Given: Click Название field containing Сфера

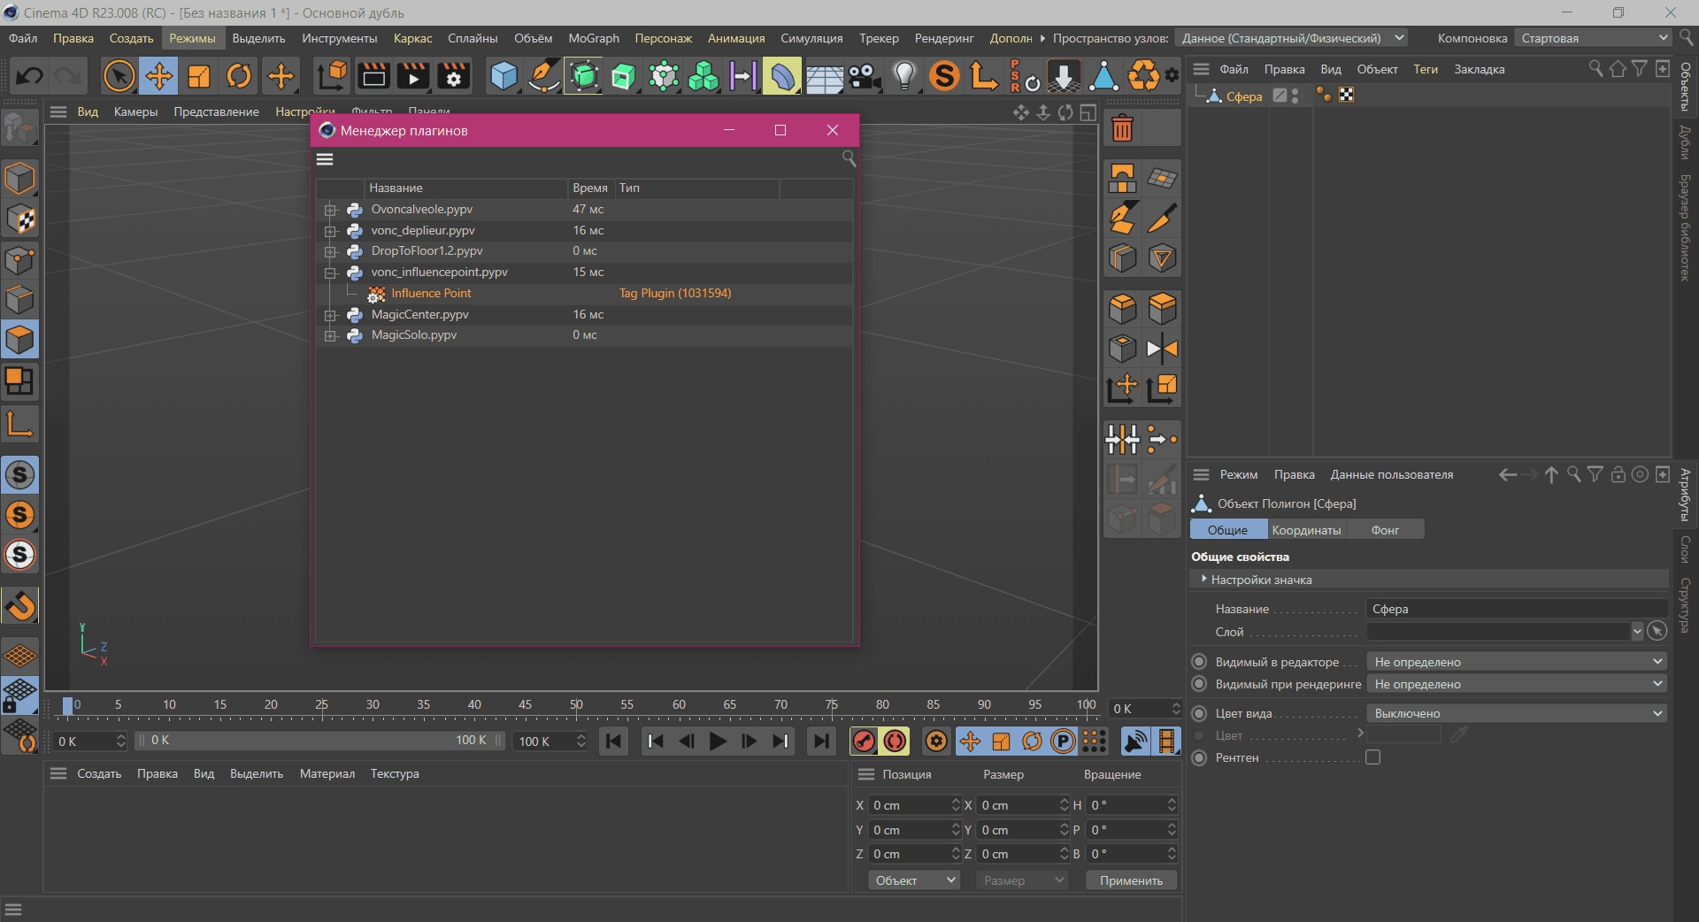Looking at the screenshot, I should click(x=1517, y=609).
